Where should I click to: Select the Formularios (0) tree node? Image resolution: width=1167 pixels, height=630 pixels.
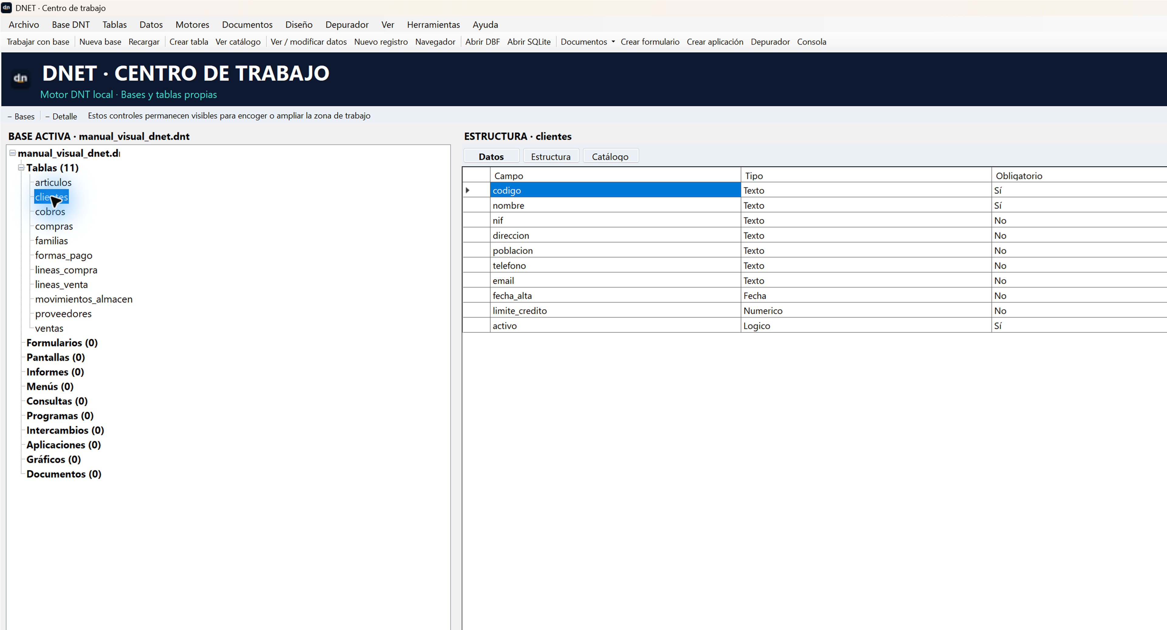tap(62, 343)
